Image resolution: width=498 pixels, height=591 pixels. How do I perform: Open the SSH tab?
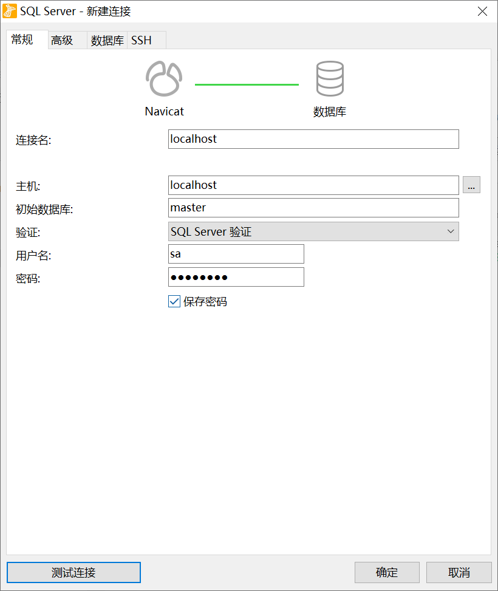pos(142,41)
